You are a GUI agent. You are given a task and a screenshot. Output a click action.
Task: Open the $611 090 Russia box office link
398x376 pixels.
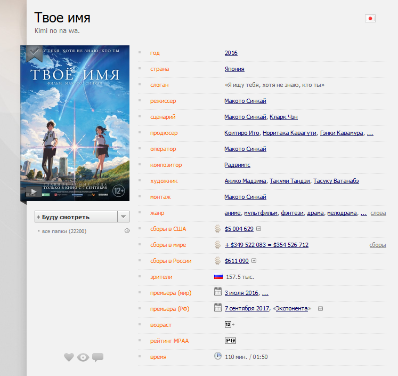237,261
